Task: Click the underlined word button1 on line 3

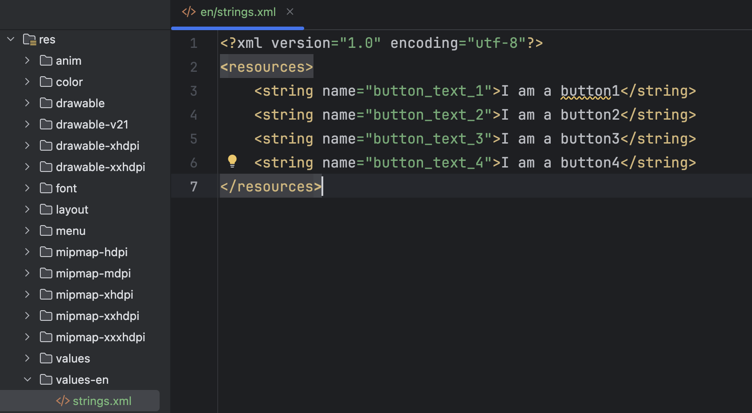Action: click(x=590, y=91)
